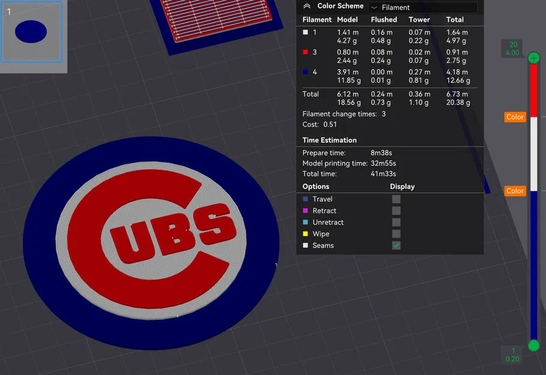Click the top layer label 20 4.00
Screen dimensions: 546x375
[512, 49]
